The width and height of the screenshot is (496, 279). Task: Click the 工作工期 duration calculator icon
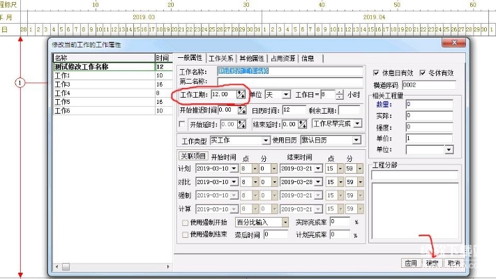pos(241,94)
